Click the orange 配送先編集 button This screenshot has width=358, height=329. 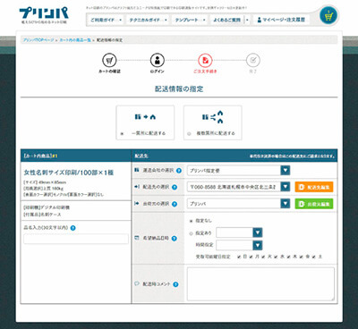coord(314,187)
